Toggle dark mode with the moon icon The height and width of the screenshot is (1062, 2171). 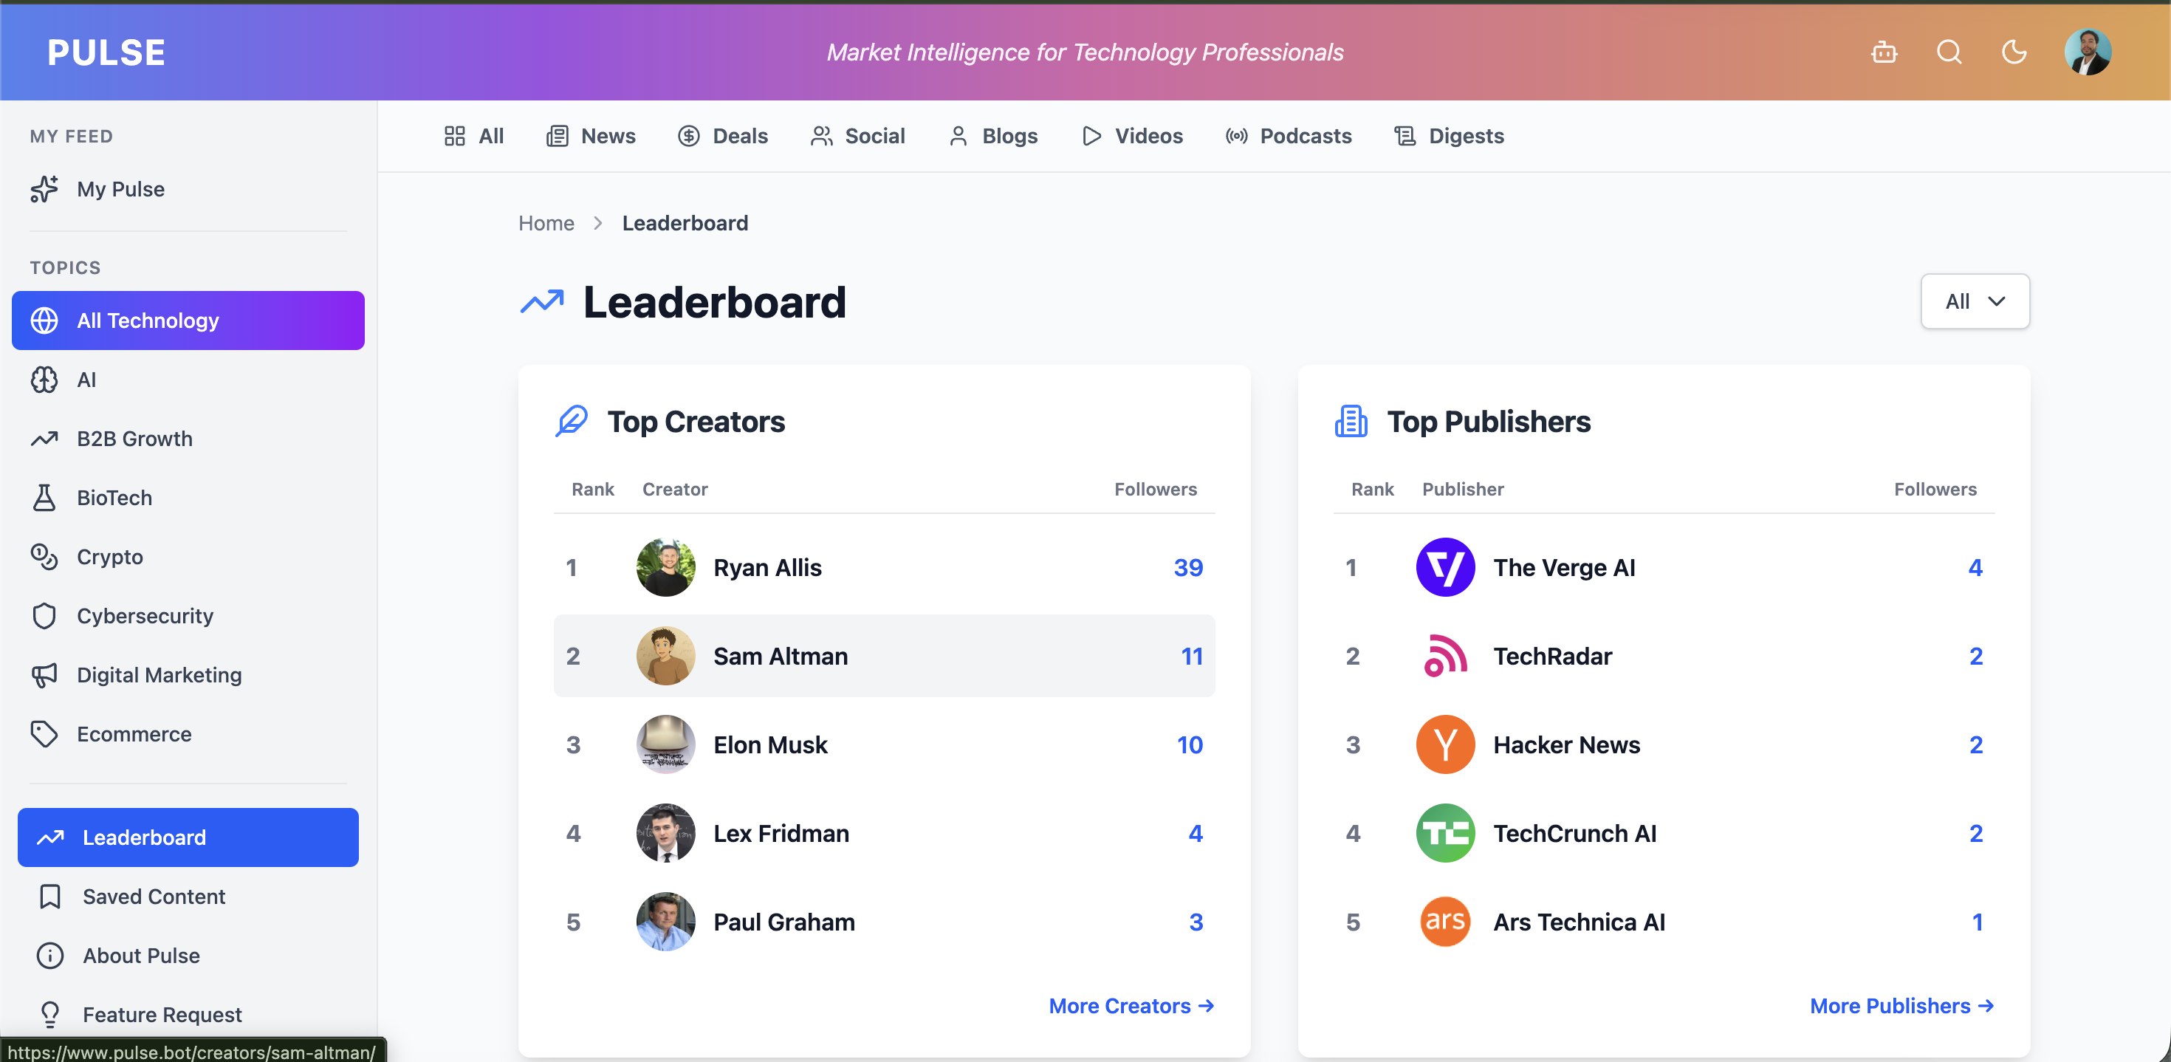(2014, 52)
